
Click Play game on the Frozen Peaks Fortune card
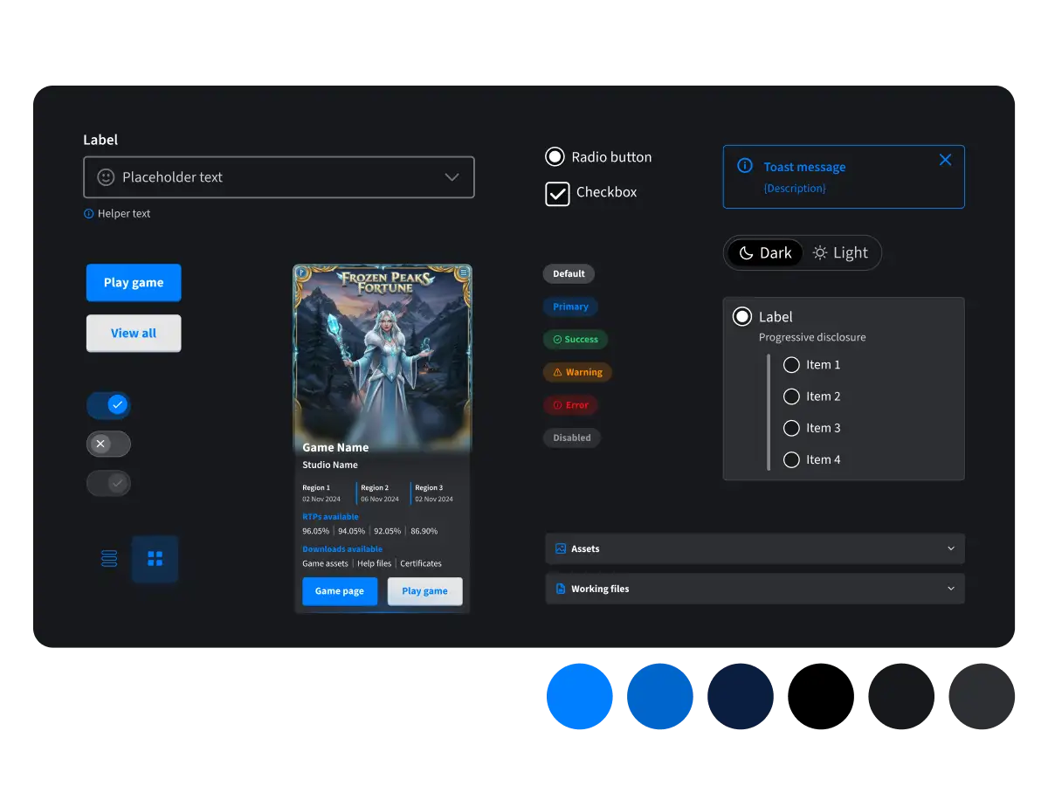tap(425, 591)
